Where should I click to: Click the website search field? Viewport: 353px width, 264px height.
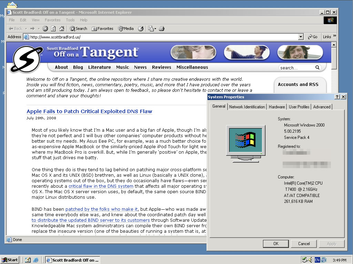[x=296, y=68]
